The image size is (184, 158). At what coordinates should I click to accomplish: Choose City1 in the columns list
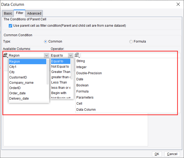pos(27,67)
